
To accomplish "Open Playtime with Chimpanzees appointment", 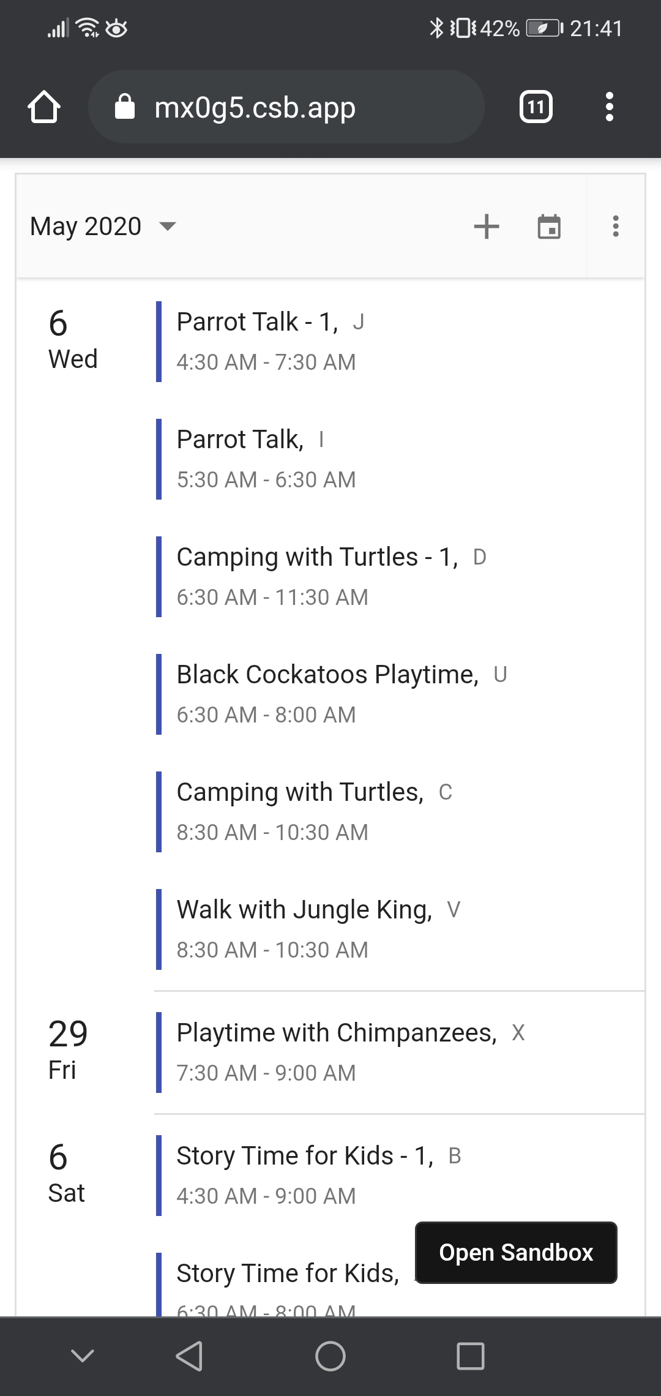I will point(337,1052).
